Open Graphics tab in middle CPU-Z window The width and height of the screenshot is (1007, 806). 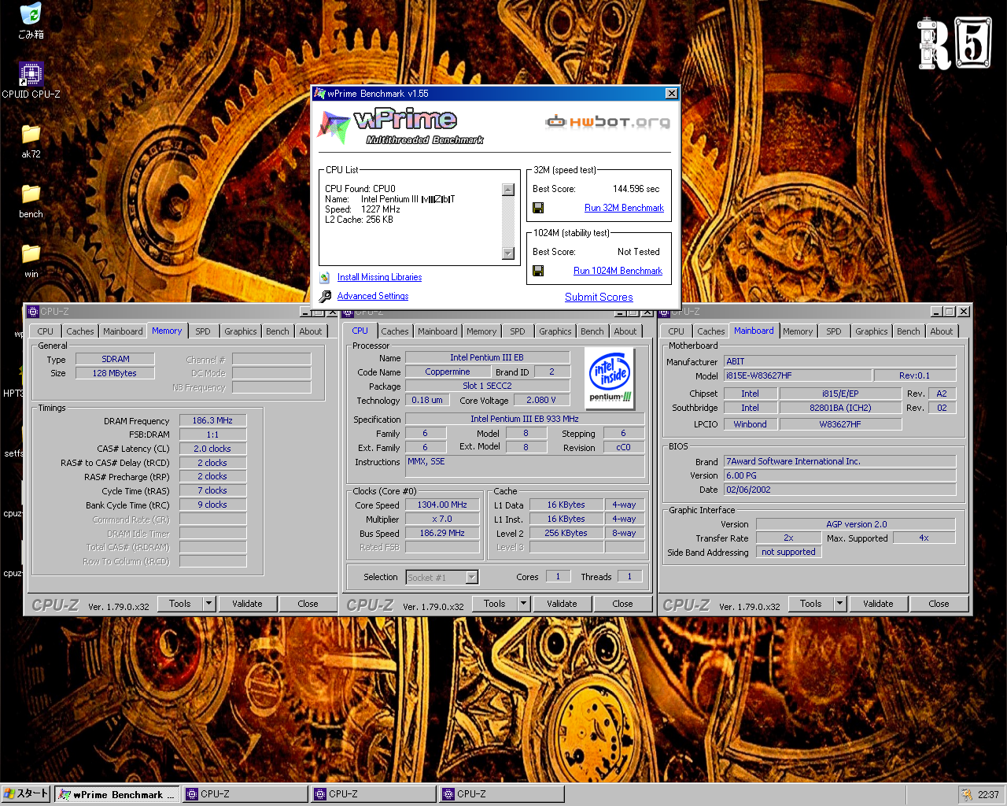(x=555, y=331)
